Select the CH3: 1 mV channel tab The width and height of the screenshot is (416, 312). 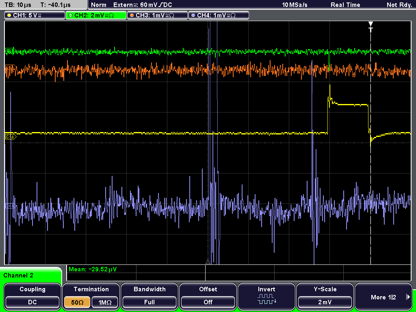click(x=157, y=15)
